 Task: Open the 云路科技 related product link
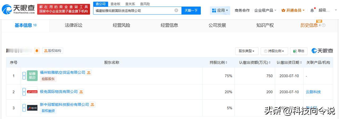click(313, 92)
